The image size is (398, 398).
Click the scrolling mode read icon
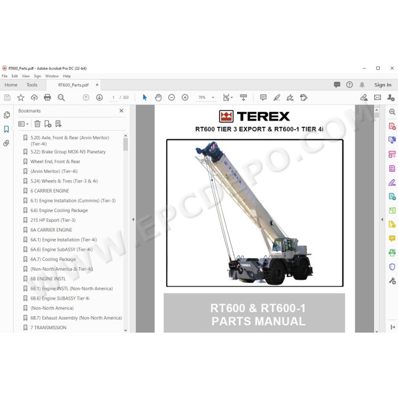(243, 97)
